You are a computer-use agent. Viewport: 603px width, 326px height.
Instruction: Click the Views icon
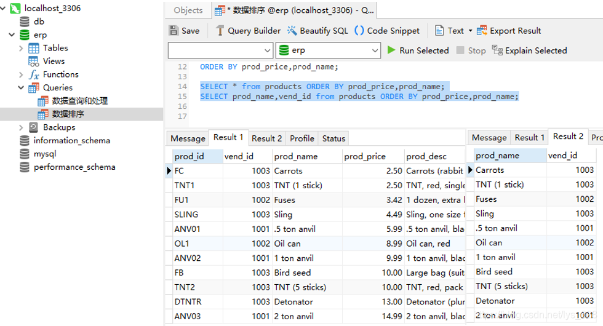[x=33, y=61]
